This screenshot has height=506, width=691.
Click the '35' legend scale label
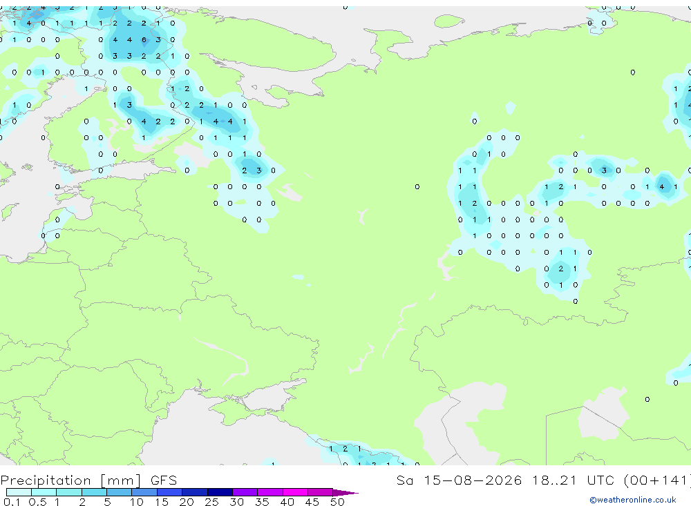point(262,502)
